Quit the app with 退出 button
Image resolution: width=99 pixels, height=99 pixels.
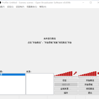pos(89,93)
